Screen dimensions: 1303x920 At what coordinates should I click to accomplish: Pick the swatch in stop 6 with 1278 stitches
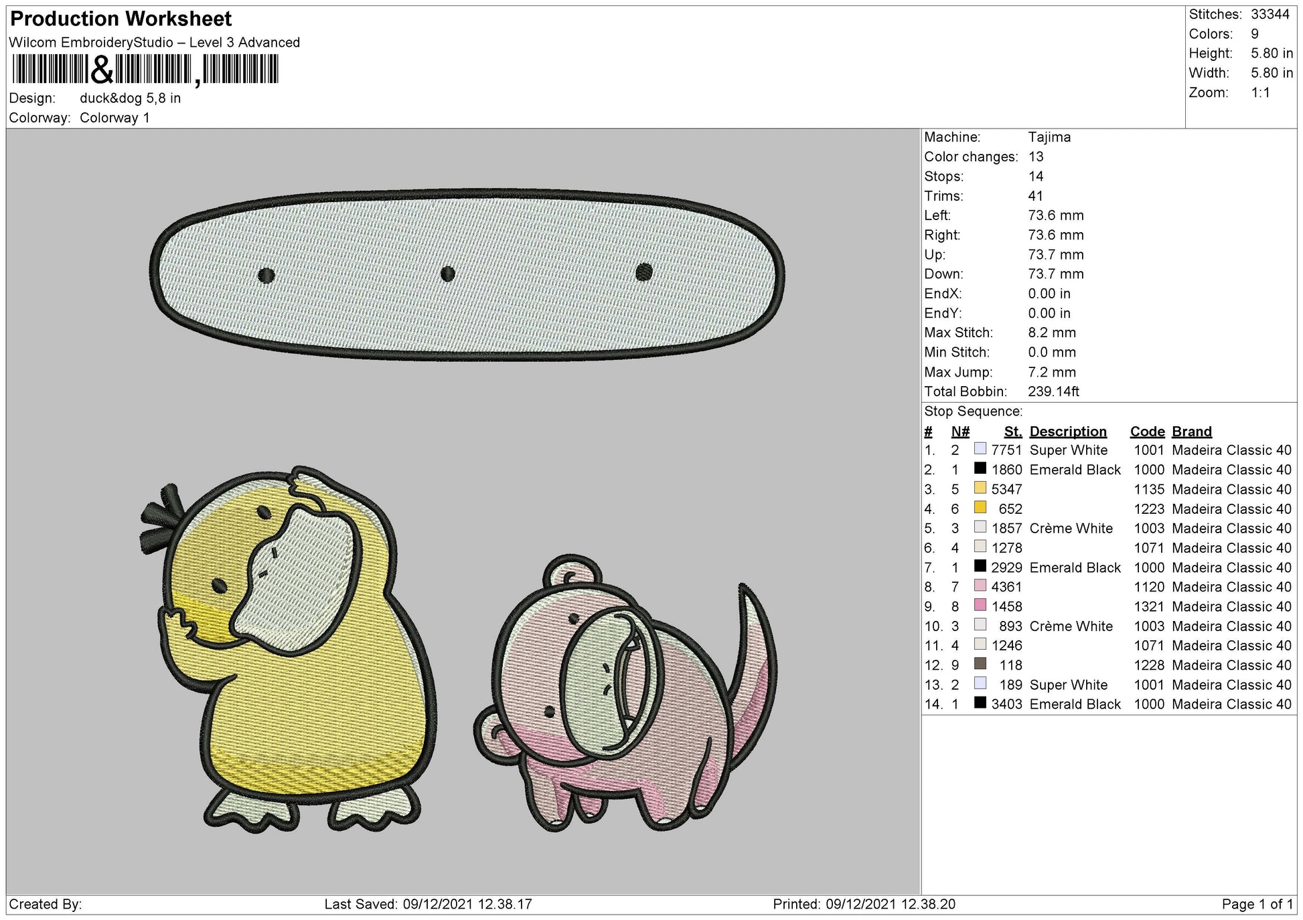click(x=980, y=547)
